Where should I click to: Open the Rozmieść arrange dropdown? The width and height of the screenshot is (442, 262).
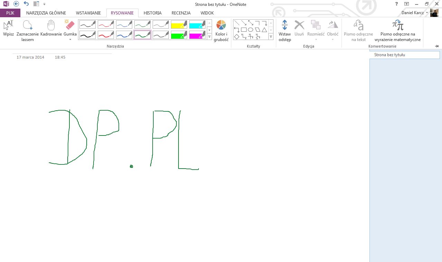[316, 30]
